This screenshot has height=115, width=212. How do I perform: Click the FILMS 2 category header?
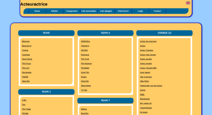pos(46,92)
